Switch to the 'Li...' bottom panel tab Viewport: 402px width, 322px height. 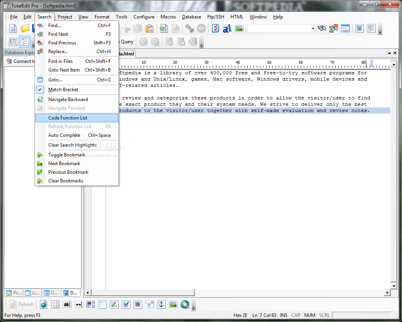click(33, 293)
